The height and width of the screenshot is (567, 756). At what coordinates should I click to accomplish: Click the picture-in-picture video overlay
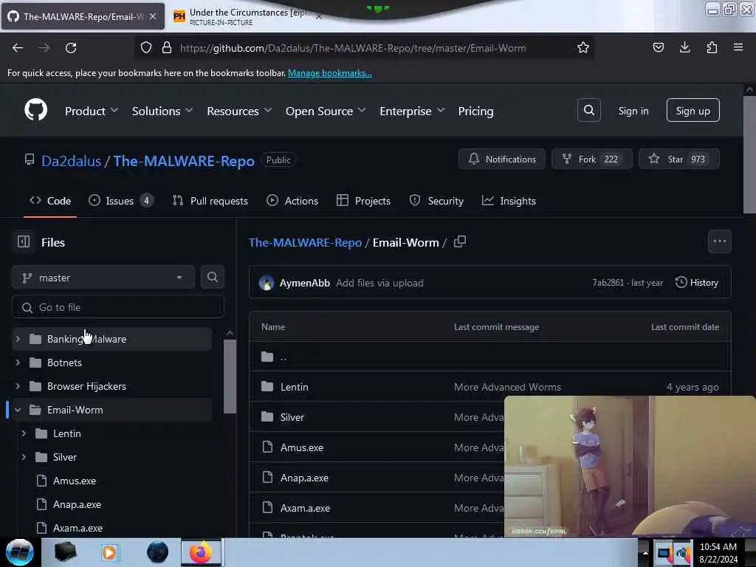point(630,467)
